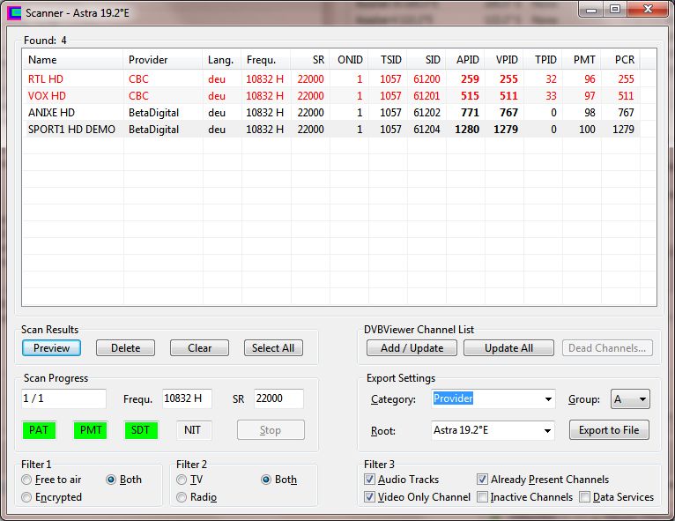
Task: Select the Free to air radio button
Action: pyautogui.click(x=27, y=480)
